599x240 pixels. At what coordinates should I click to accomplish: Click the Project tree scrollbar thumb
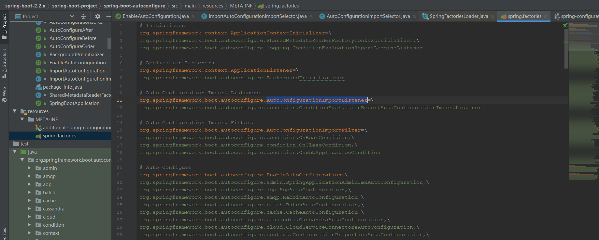tap(109, 44)
